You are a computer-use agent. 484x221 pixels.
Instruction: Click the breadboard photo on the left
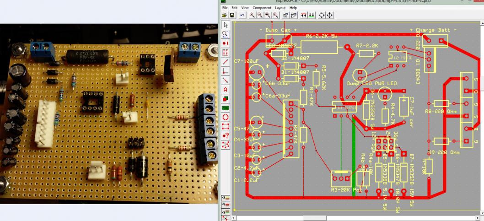(109, 113)
